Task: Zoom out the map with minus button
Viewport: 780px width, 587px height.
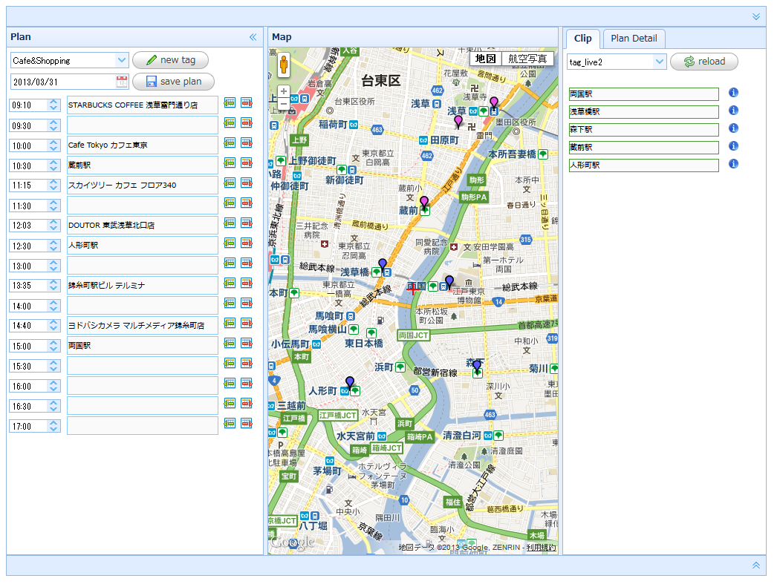Action: pos(284,104)
